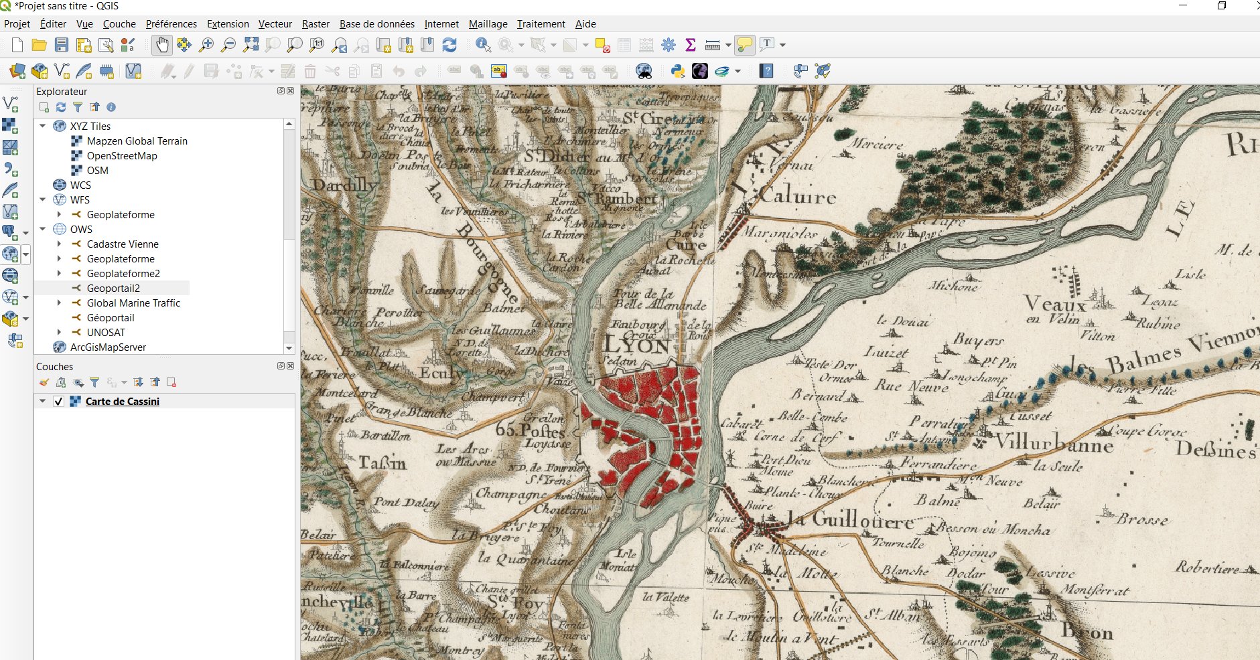Select the Zoom In magnifier tool
Screen dimensions: 1260x660
coord(206,45)
